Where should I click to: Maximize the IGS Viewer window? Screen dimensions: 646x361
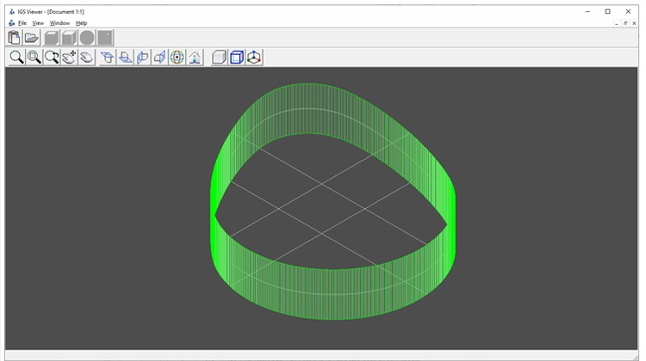point(608,11)
